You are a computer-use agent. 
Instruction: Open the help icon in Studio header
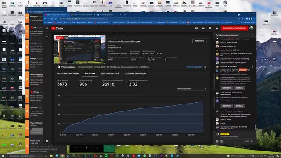click(196, 28)
